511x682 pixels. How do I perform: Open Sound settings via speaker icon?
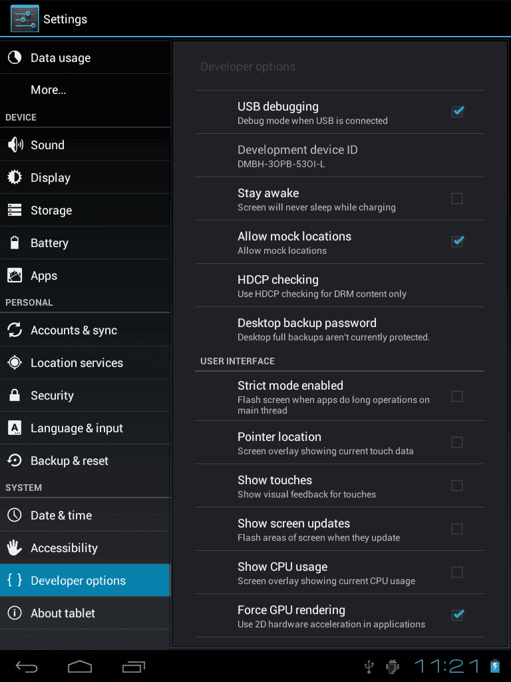point(15,145)
